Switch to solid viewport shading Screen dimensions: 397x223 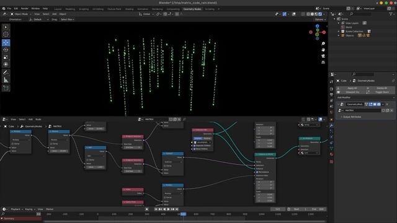[312, 14]
